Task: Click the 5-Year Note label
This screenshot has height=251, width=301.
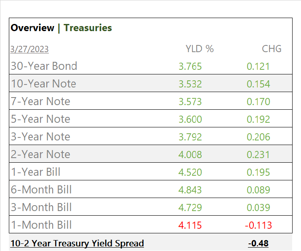Action: pos(40,119)
